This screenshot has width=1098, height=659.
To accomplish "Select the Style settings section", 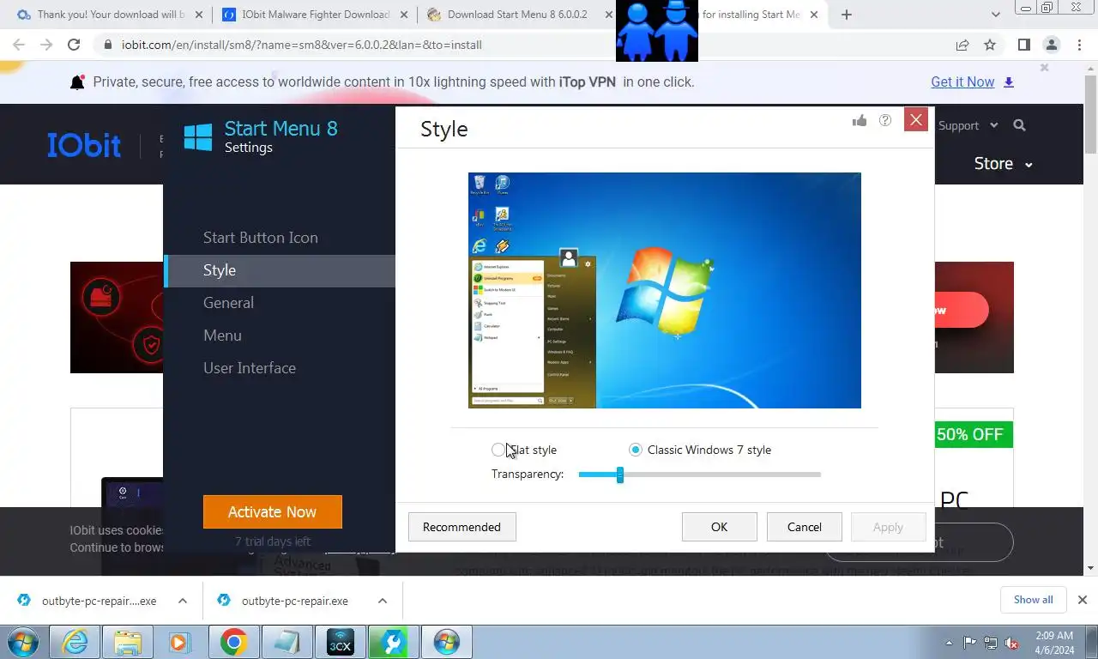I will [x=280, y=270].
